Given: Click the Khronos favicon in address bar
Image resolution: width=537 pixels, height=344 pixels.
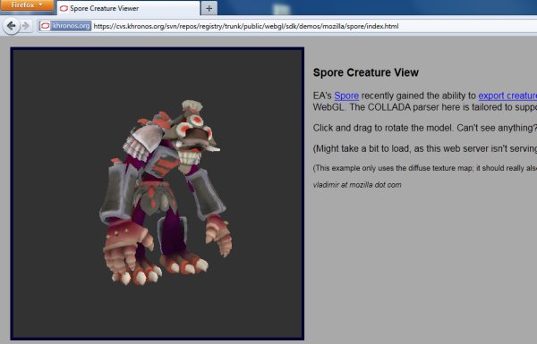Looking at the screenshot, I should click(46, 26).
